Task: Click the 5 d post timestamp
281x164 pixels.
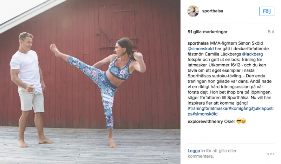Action: point(271,32)
